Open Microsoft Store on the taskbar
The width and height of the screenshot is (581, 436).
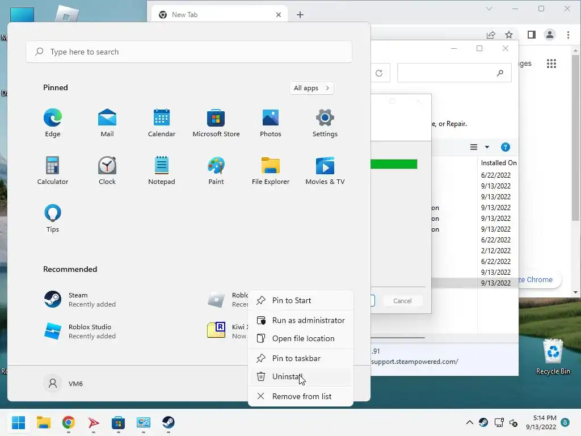coord(118,422)
